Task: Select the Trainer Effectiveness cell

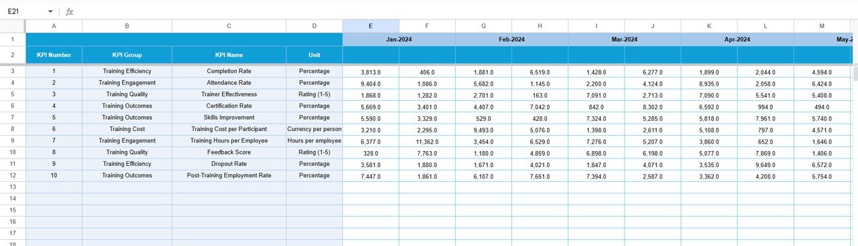Action: [229, 94]
